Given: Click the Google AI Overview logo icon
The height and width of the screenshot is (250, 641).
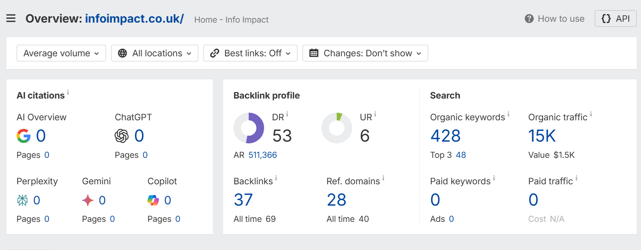Looking at the screenshot, I should [x=24, y=136].
